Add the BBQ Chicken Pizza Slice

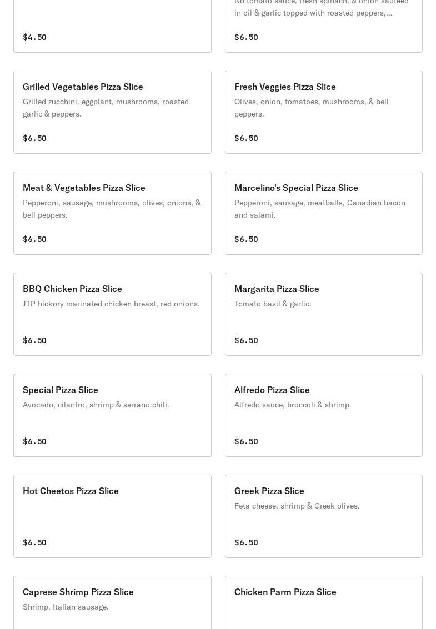pos(112,314)
